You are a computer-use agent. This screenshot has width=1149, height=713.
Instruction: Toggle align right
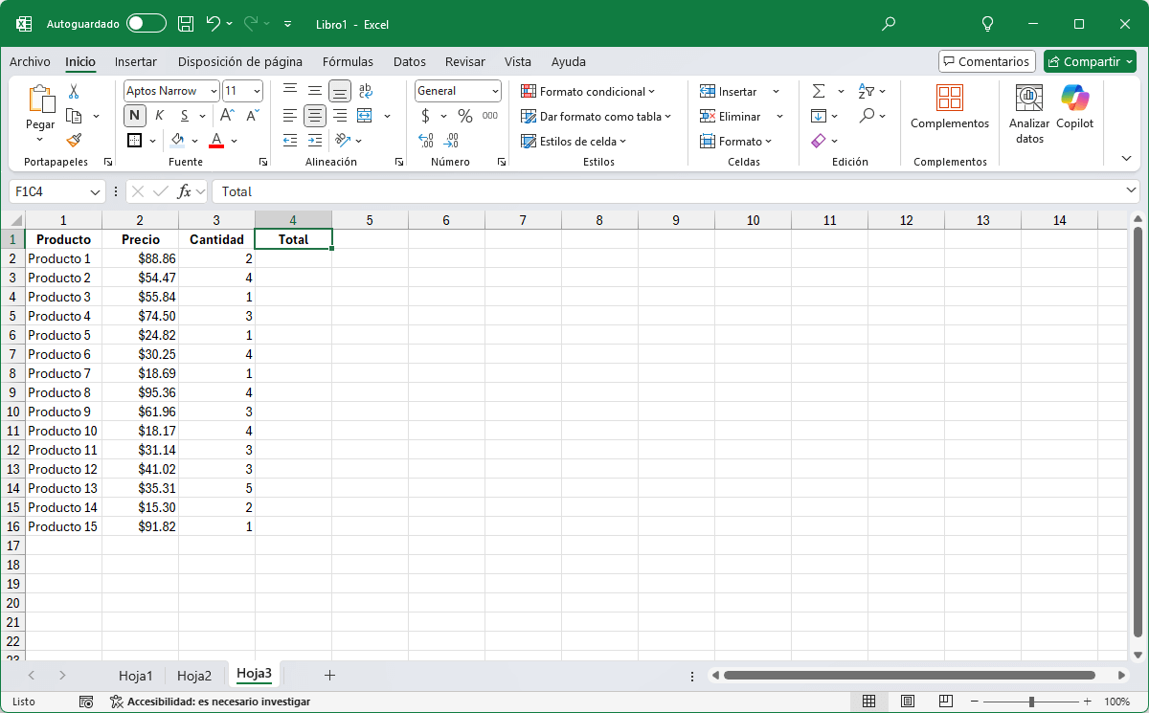(340, 116)
